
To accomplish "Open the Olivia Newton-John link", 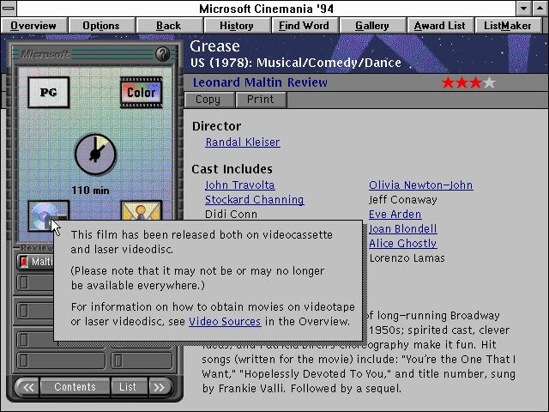I will tap(421, 185).
